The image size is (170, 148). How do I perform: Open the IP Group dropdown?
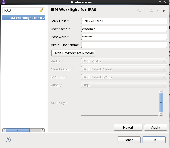tap(124, 77)
